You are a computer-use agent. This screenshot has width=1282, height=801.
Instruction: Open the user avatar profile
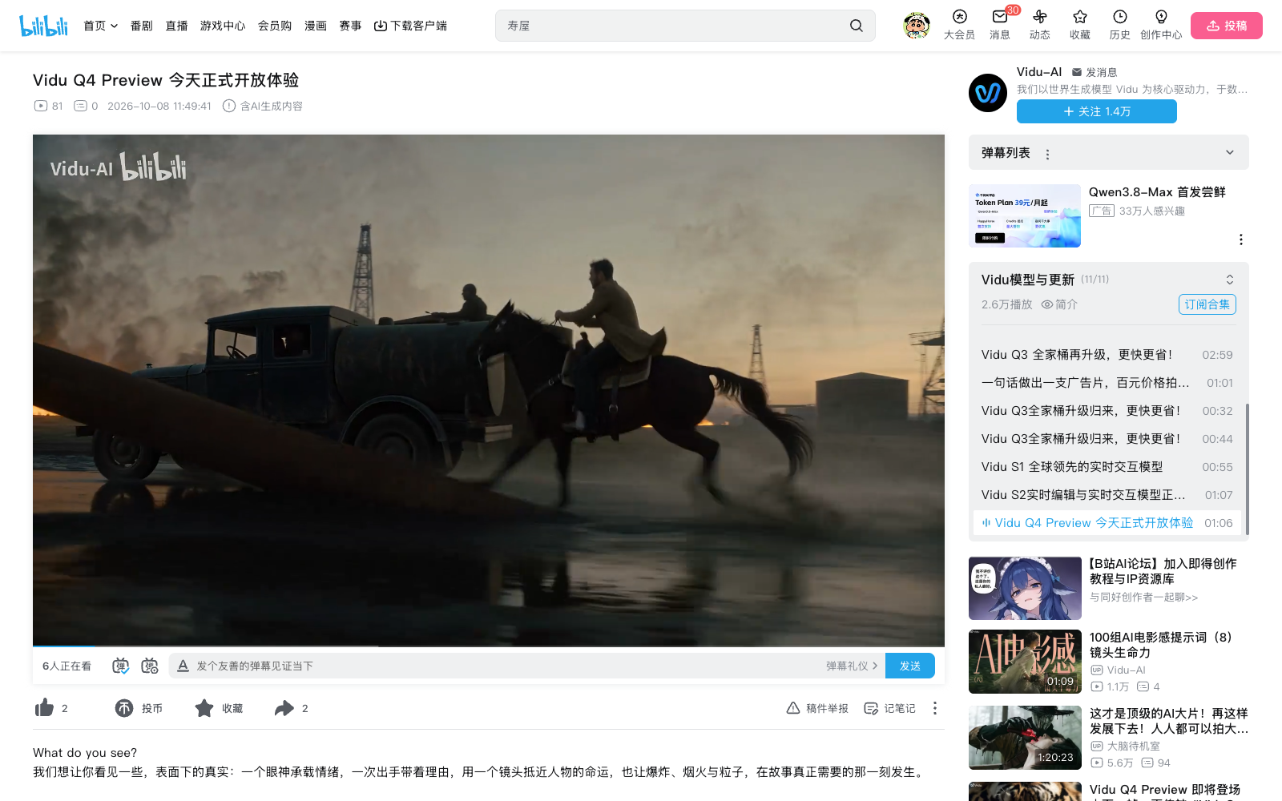click(x=916, y=26)
